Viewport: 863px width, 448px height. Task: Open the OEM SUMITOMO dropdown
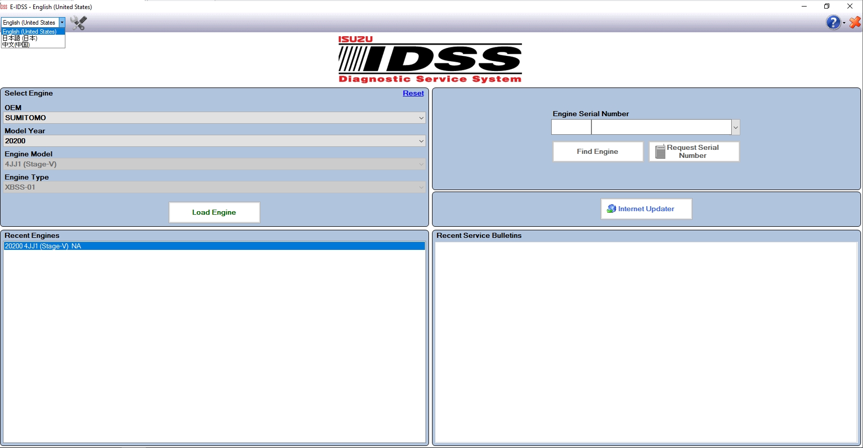(214, 118)
